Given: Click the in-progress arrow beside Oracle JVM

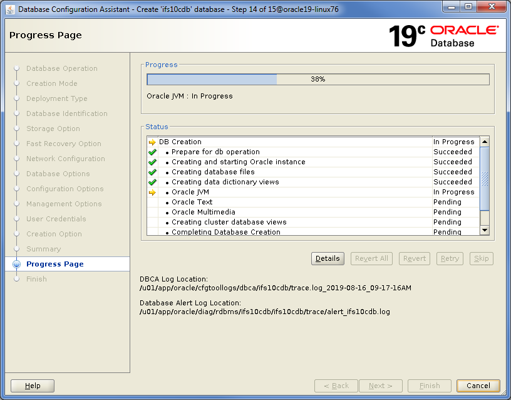Looking at the screenshot, I should (x=152, y=192).
